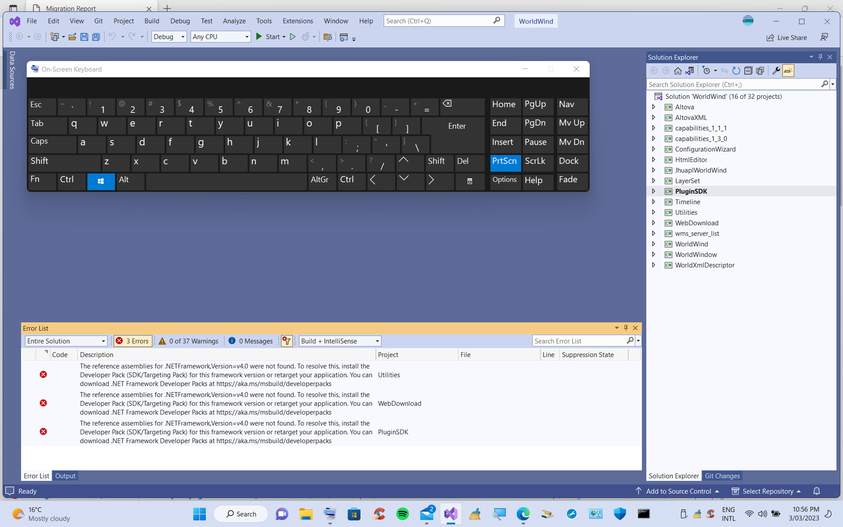
Task: Click the Find in Files folder icon
Action: [x=327, y=37]
